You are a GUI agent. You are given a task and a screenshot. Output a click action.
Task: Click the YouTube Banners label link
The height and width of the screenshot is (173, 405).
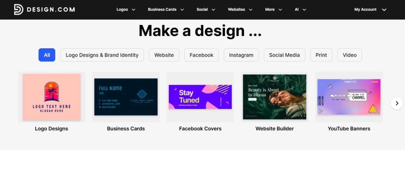(x=349, y=129)
